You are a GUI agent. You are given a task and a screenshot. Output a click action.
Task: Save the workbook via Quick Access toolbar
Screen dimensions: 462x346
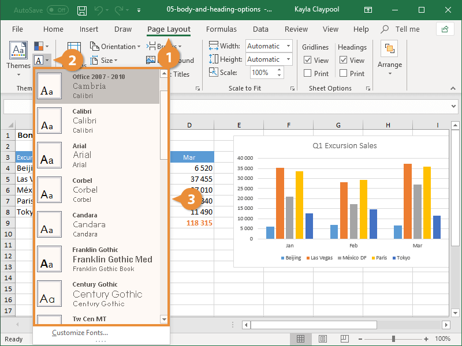click(81, 10)
